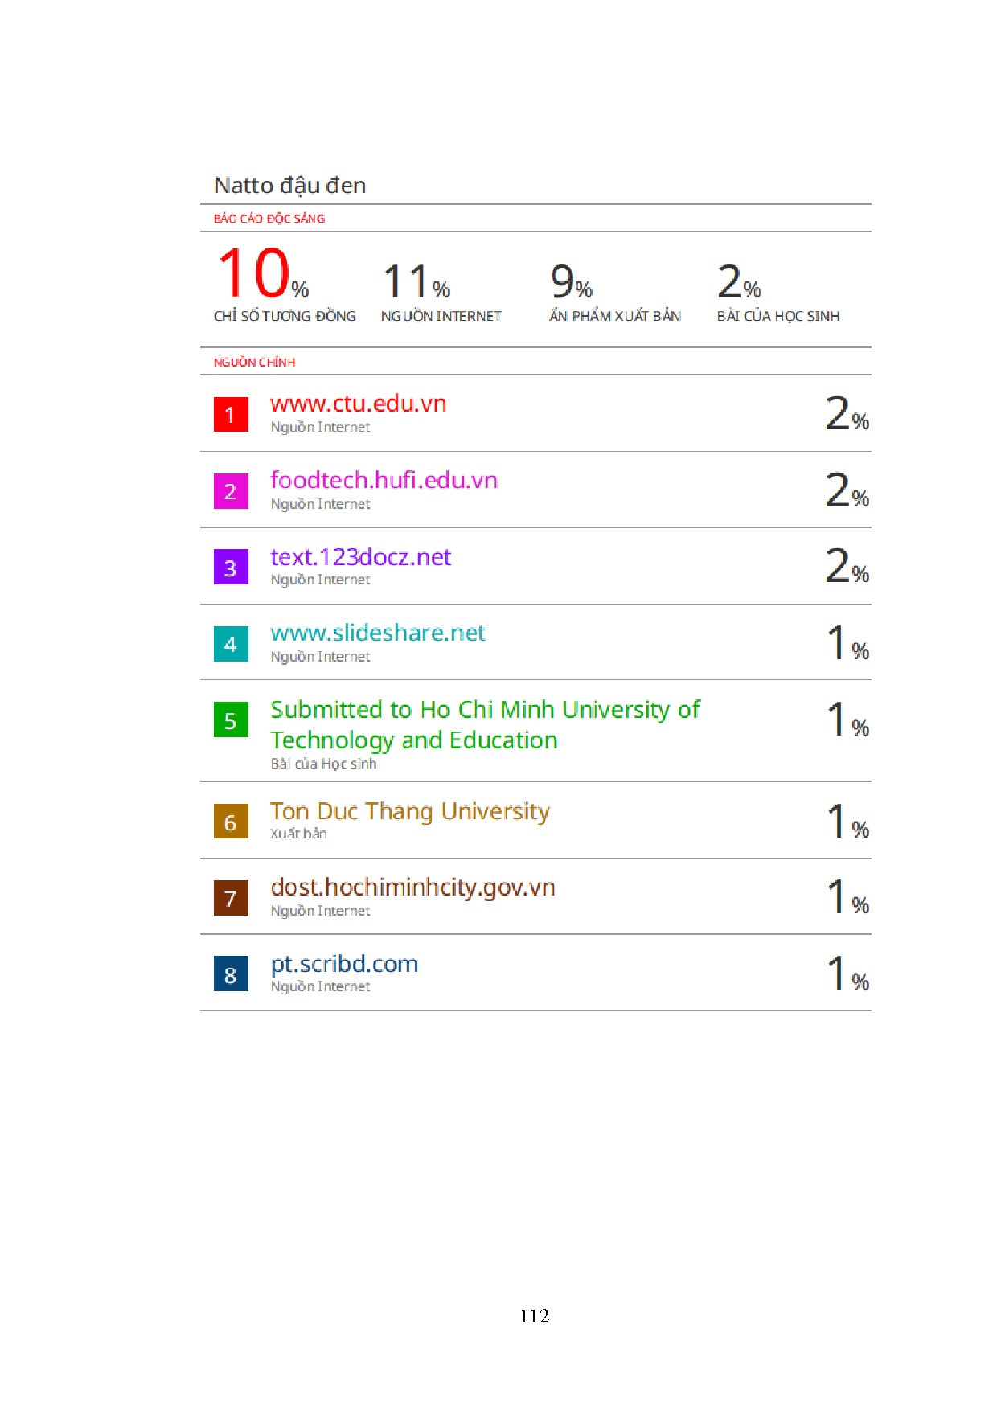Screen dimensions: 997x1410
Task: Open the www.ctu.edu.vn source link
Action: click(358, 404)
